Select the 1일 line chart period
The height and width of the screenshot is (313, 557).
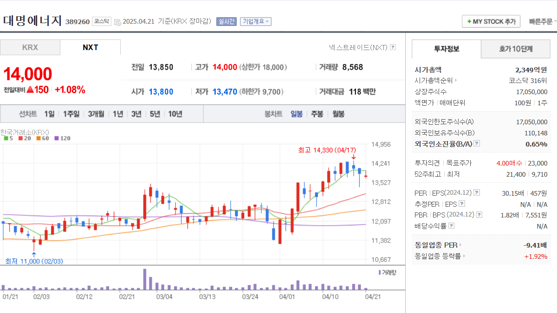(49, 114)
